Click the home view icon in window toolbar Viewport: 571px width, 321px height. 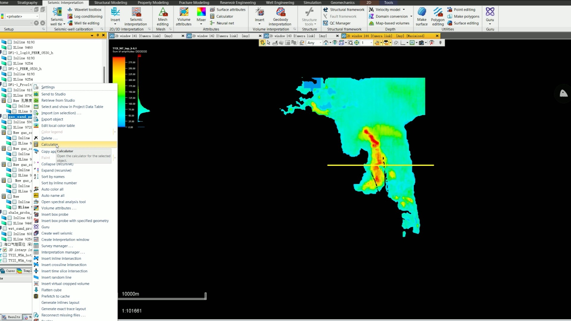tap(326, 43)
